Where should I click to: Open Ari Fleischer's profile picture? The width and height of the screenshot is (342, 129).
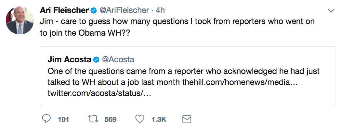coord(20,20)
